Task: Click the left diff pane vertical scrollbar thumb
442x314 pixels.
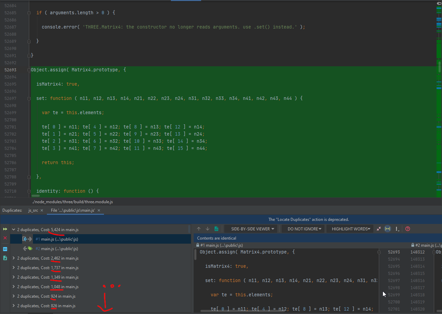Action: pyautogui.click(x=195, y=255)
